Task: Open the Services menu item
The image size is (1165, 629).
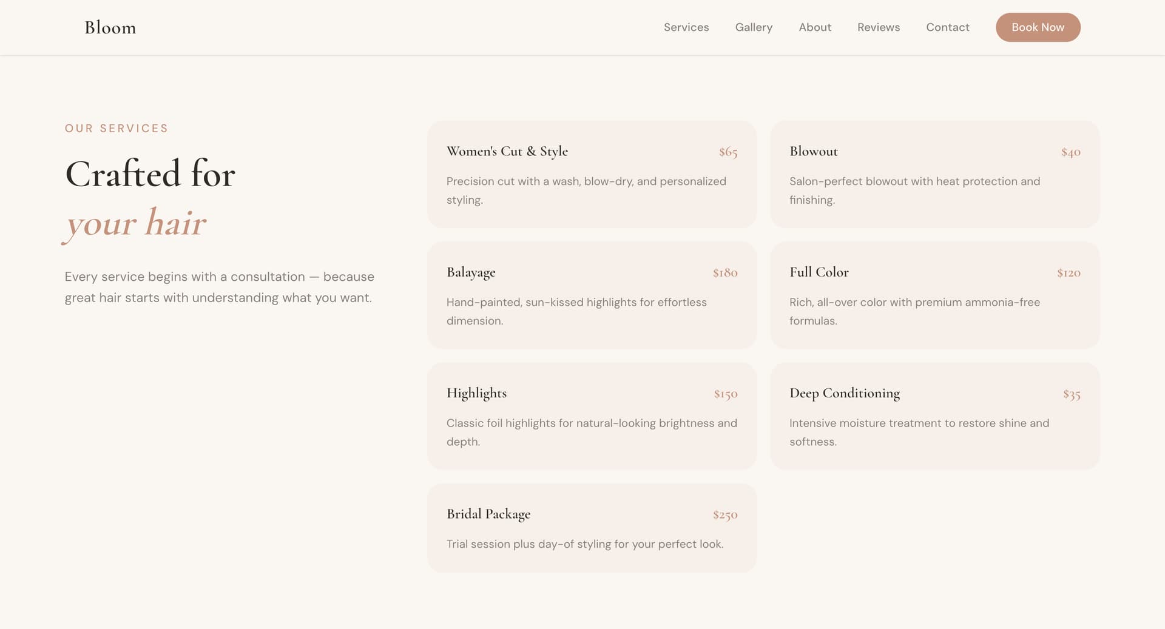Action: tap(686, 27)
